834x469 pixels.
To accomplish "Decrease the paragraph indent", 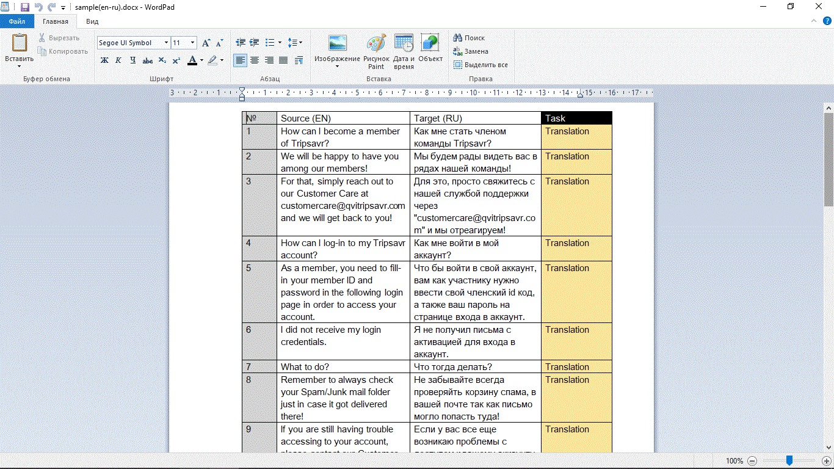I will [x=241, y=43].
